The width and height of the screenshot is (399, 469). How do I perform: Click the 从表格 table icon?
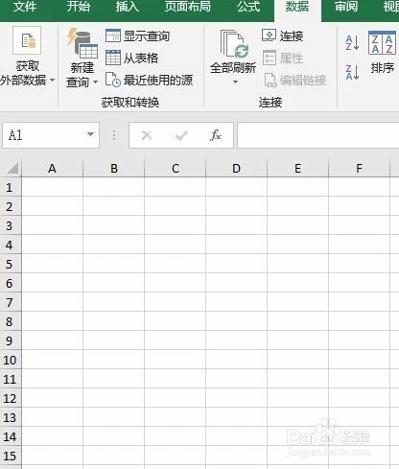[113, 58]
